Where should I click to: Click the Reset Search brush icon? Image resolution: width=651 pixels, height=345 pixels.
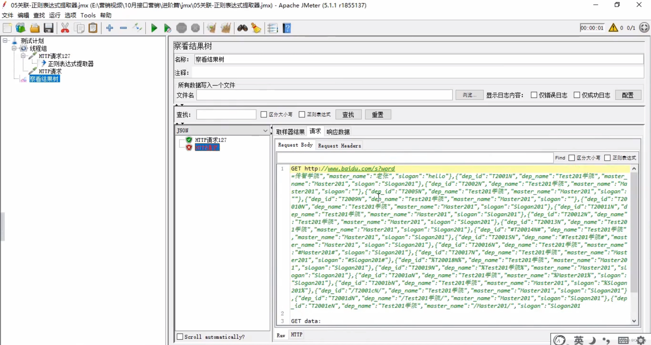tap(256, 28)
